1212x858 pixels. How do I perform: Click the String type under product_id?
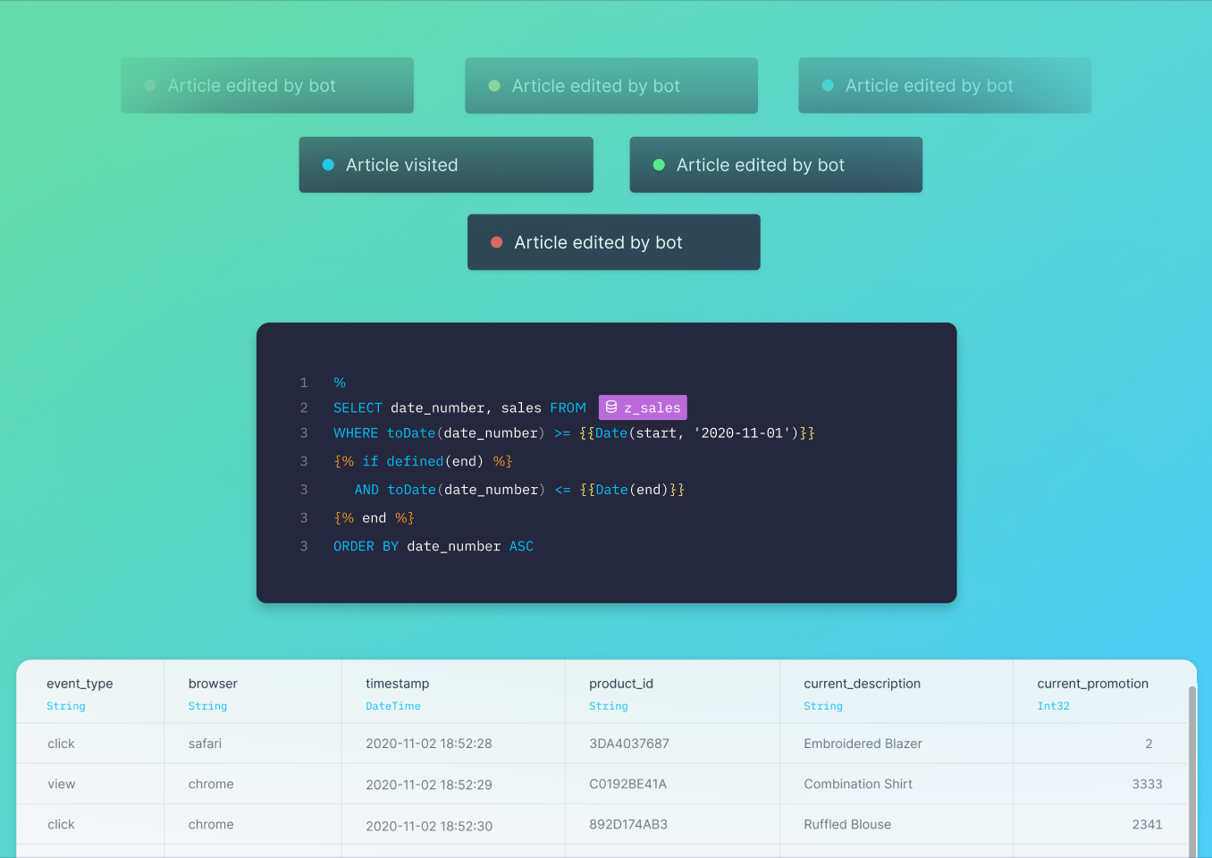[x=609, y=706]
